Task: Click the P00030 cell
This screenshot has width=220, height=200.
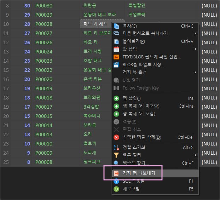Action: tap(56, 6)
